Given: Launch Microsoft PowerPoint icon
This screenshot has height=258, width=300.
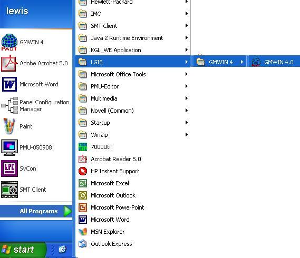Looking at the screenshot, I should coord(83,207).
